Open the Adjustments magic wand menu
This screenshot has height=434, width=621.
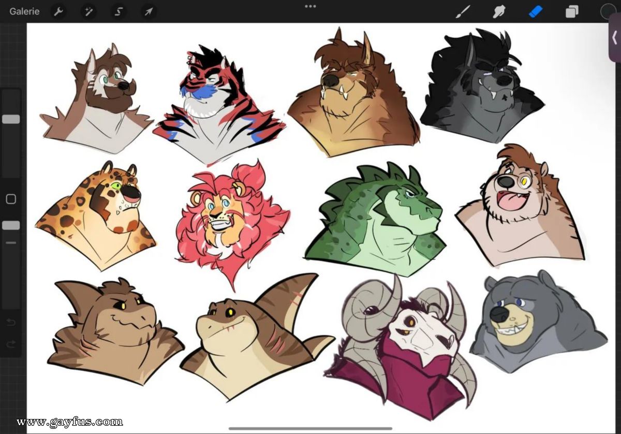[88, 11]
